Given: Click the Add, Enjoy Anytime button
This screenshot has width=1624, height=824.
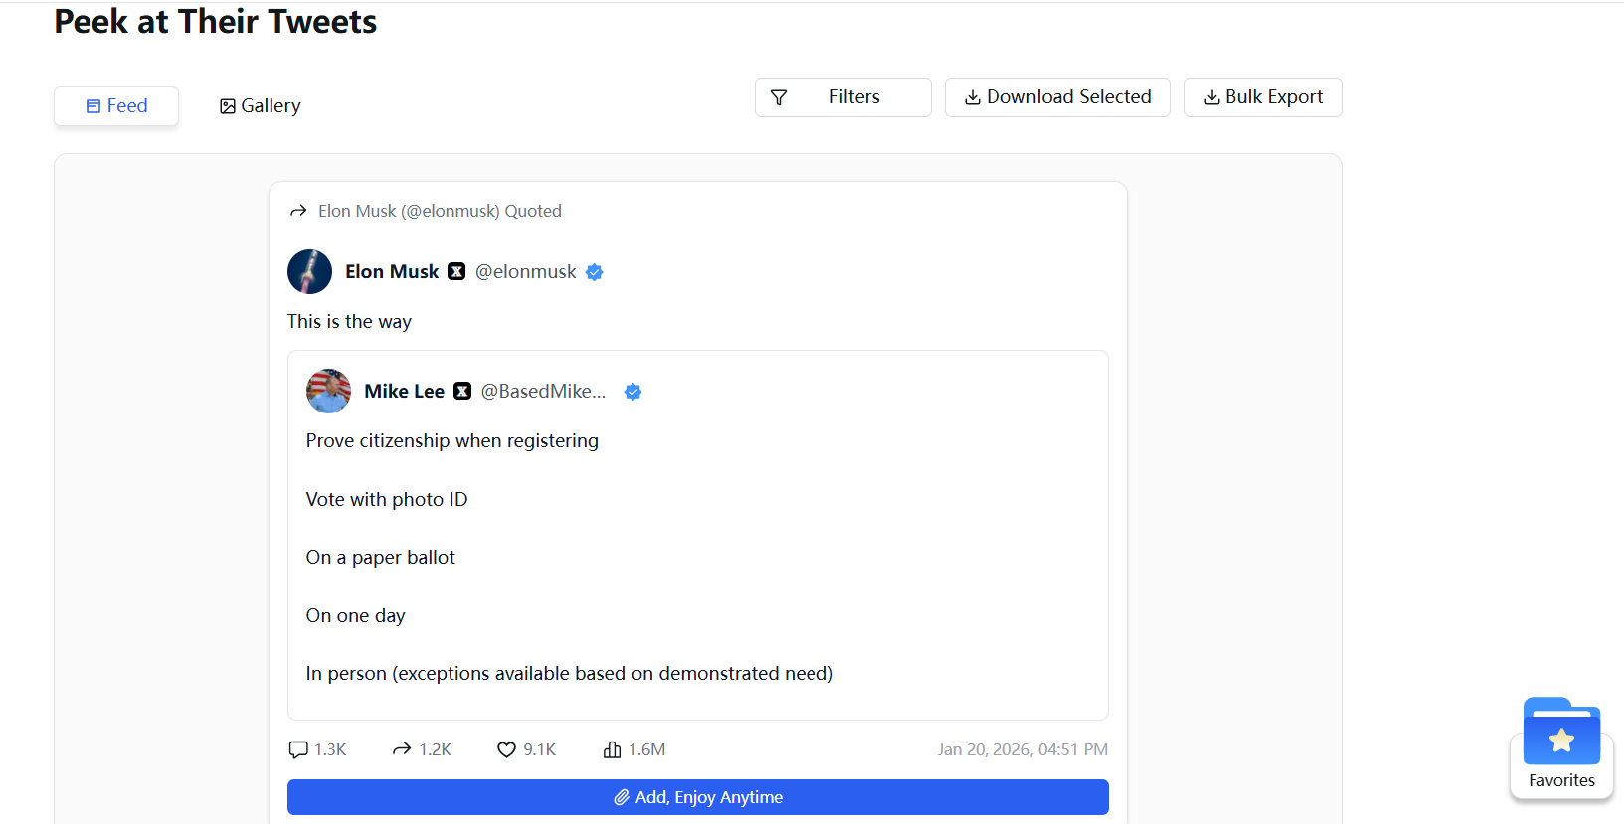Looking at the screenshot, I should tap(697, 797).
